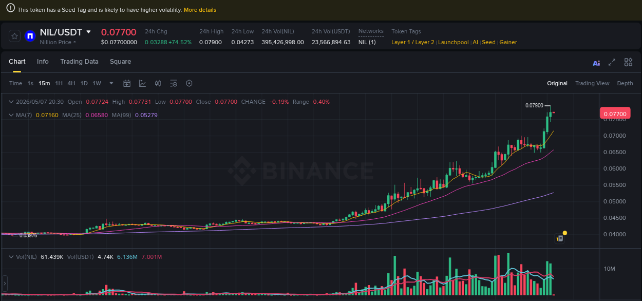This screenshot has width=642, height=301.
Task: Select the Time line-chart interval
Action: (15, 83)
